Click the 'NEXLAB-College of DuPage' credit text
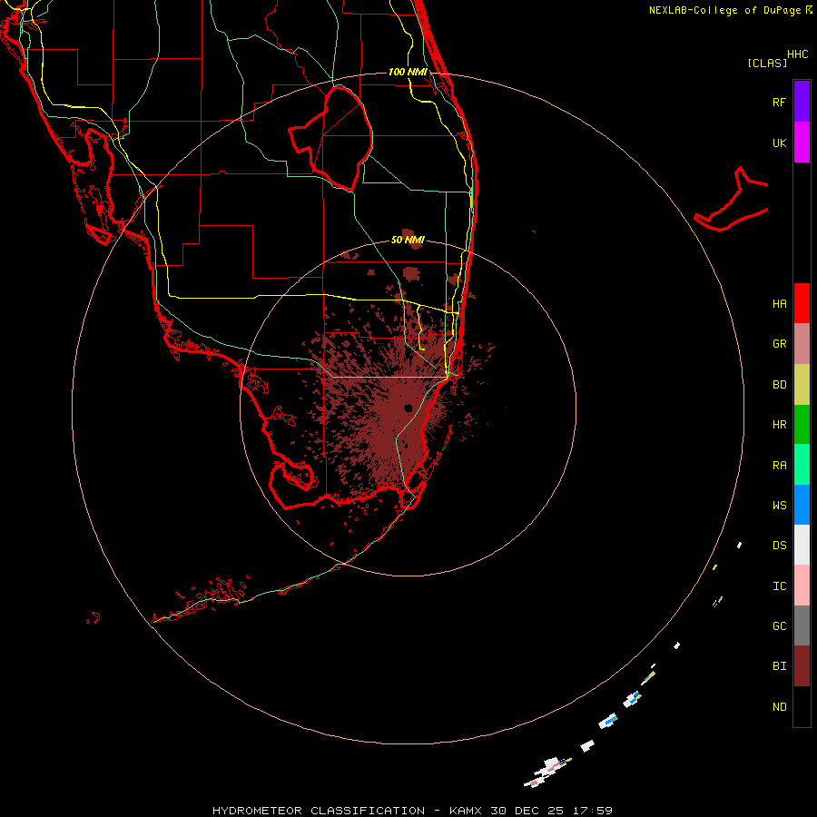The height and width of the screenshot is (817, 817). click(x=724, y=10)
